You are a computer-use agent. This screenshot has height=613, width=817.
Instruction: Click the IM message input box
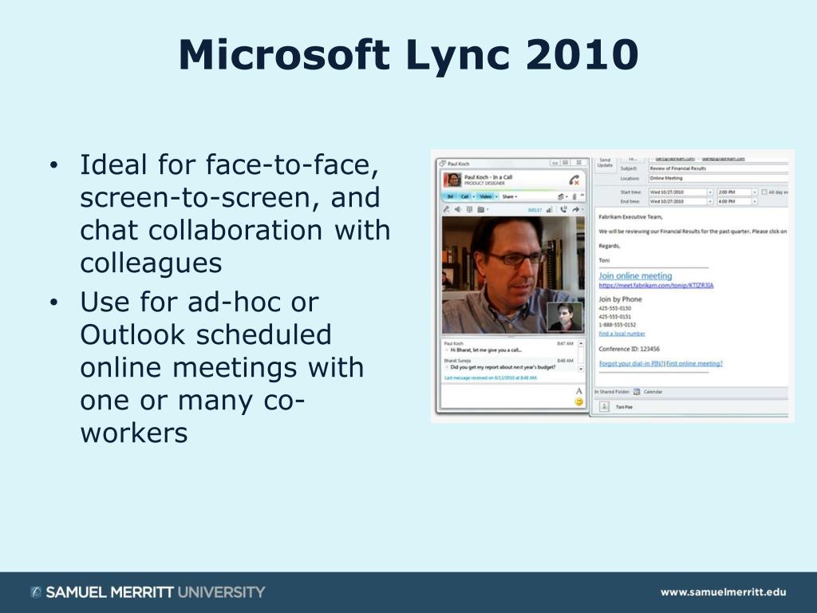507,396
